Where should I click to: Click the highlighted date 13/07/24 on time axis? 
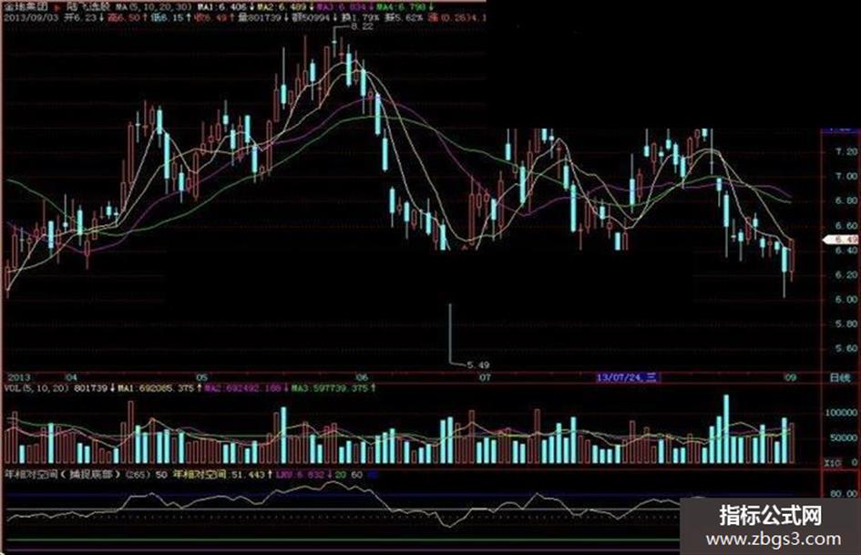tap(628, 377)
